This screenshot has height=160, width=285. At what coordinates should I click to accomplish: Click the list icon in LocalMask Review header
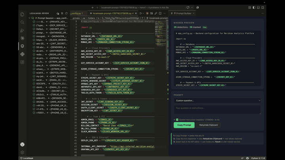[x=62, y=13]
